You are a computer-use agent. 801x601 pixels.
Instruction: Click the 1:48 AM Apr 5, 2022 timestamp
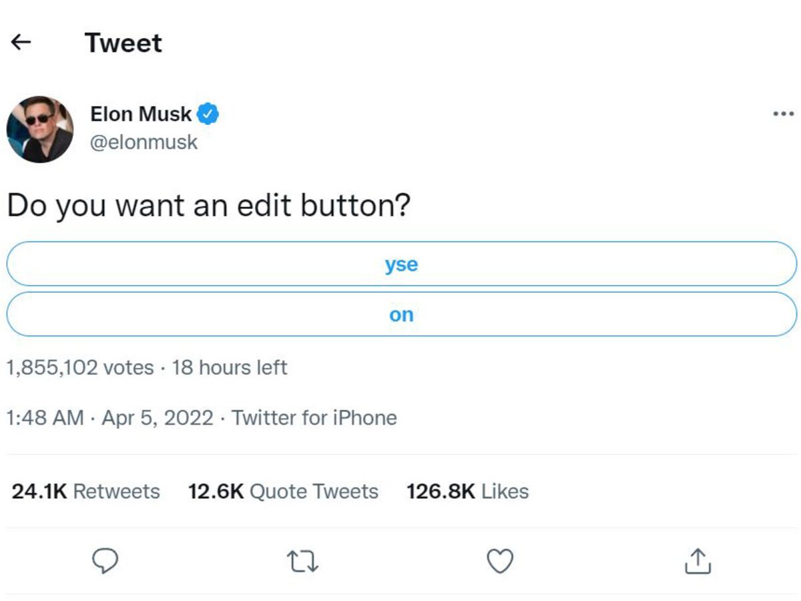[x=110, y=418]
